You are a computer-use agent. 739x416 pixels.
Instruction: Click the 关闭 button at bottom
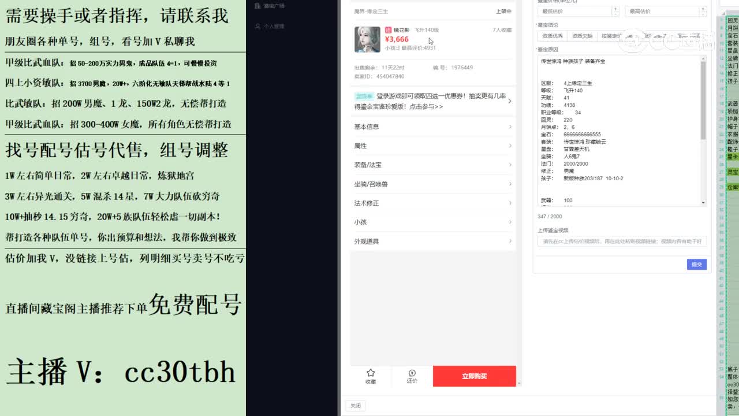(x=355, y=406)
